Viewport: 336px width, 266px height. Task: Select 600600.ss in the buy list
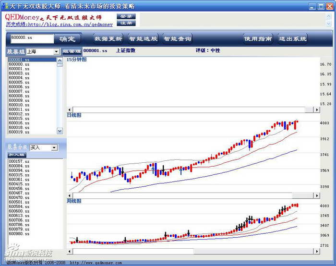point(36,211)
